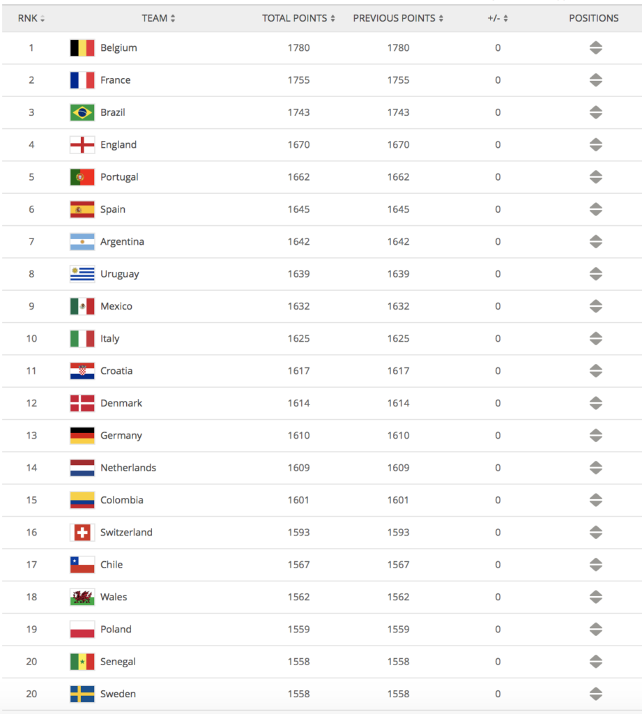The image size is (642, 714).
Task: Click Germany's position change arrows icon
Action: click(x=595, y=435)
